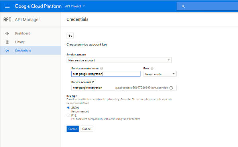Open the Select a role dropdown
Viewport: 238px width, 147px height.
tap(160, 74)
